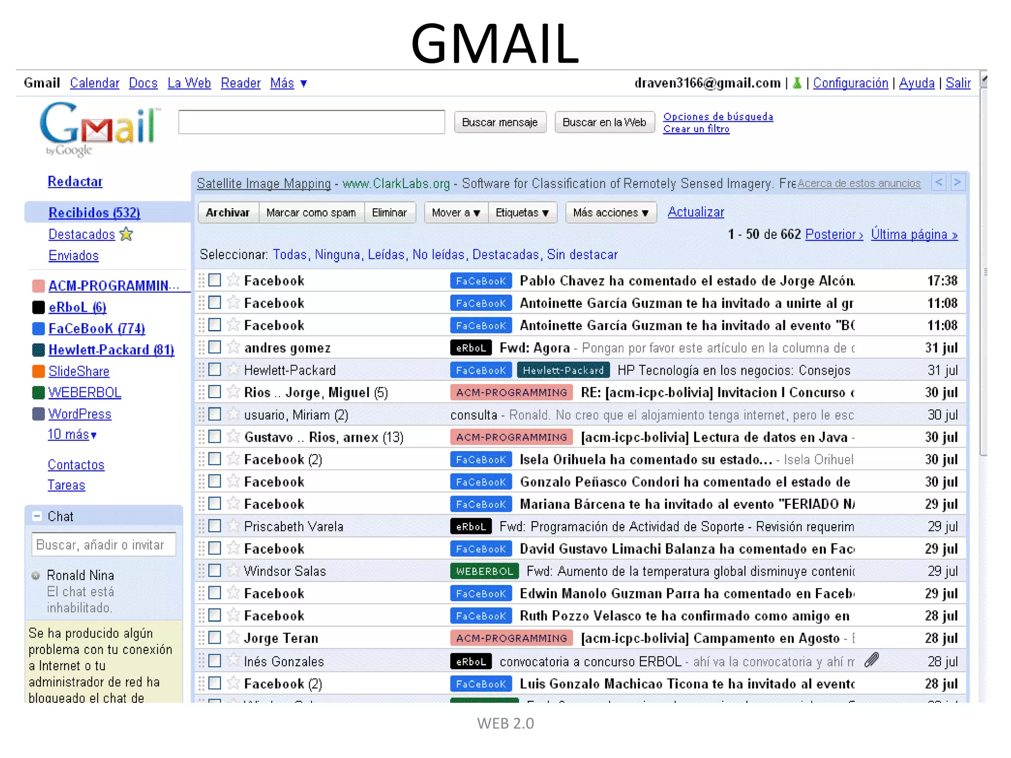Star the Pablo Chavez Facebook message
Image resolution: width=1011 pixels, height=758 pixels.
(x=233, y=280)
